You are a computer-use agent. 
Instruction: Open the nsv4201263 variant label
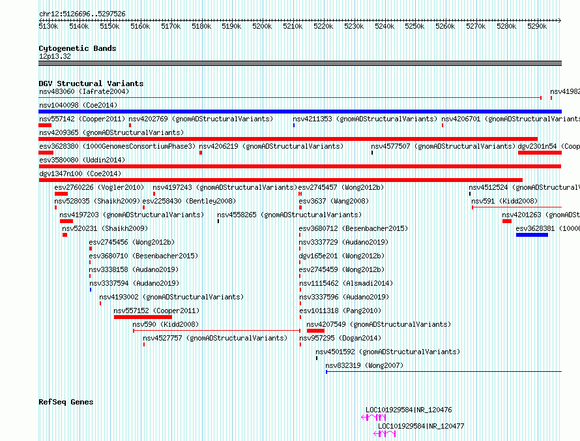(x=541, y=215)
